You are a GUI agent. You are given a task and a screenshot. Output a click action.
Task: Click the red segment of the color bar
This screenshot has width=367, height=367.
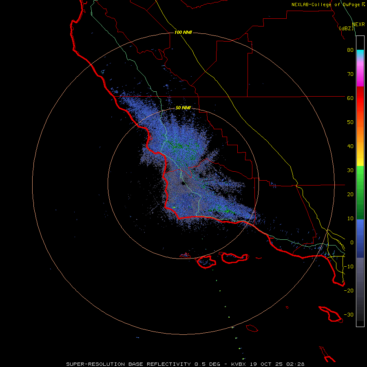coord(360,98)
